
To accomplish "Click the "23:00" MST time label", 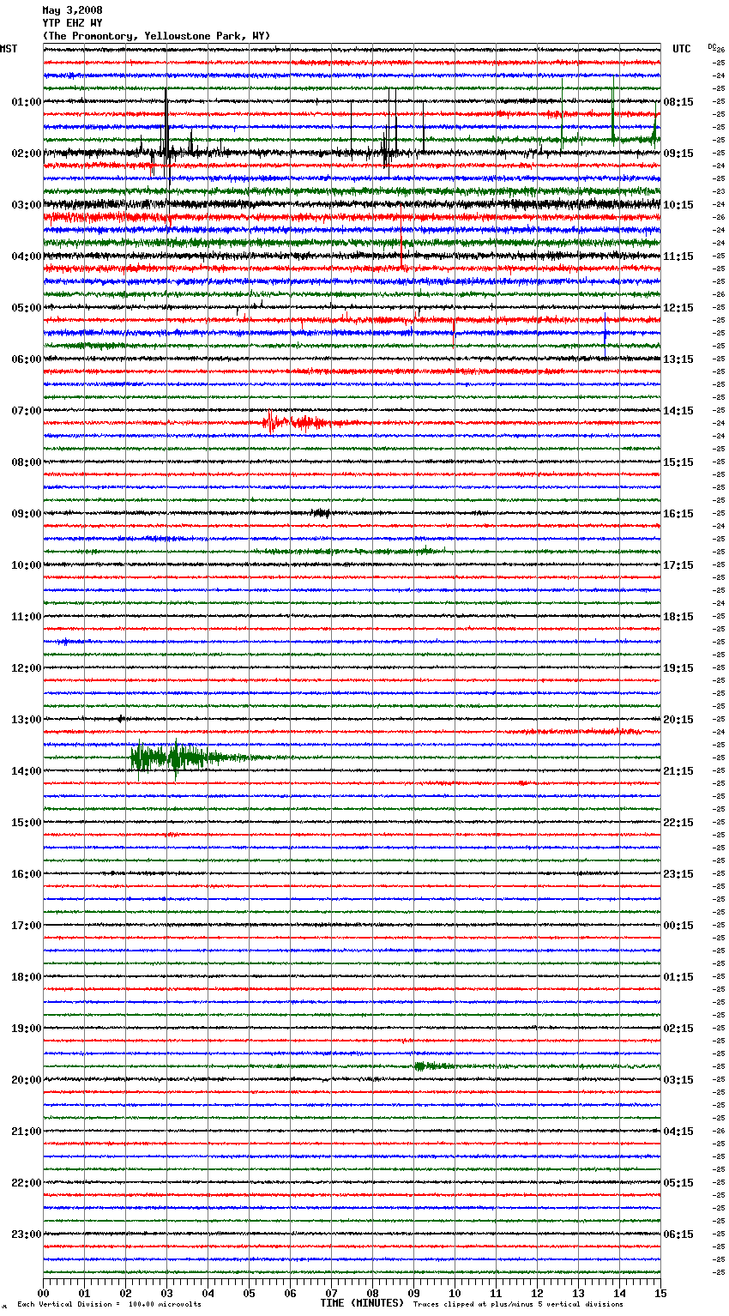I will [x=27, y=1235].
